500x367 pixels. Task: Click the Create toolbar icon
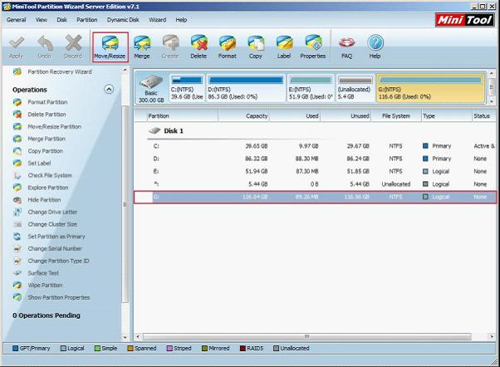(170, 46)
